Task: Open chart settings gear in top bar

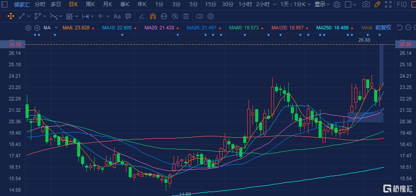Action: (337, 4)
